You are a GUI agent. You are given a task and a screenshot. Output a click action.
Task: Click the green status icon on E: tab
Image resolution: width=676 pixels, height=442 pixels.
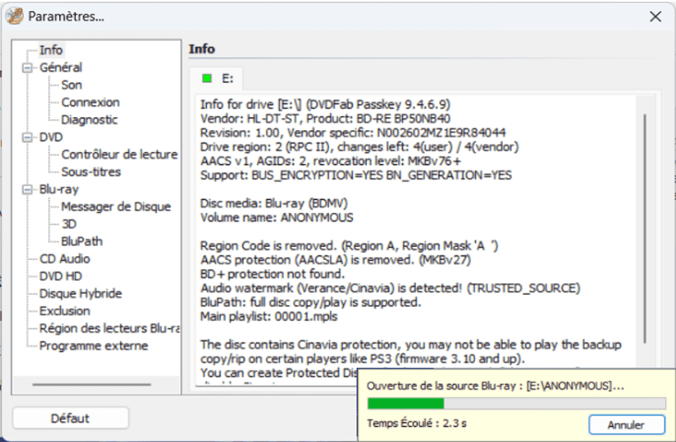(x=207, y=78)
